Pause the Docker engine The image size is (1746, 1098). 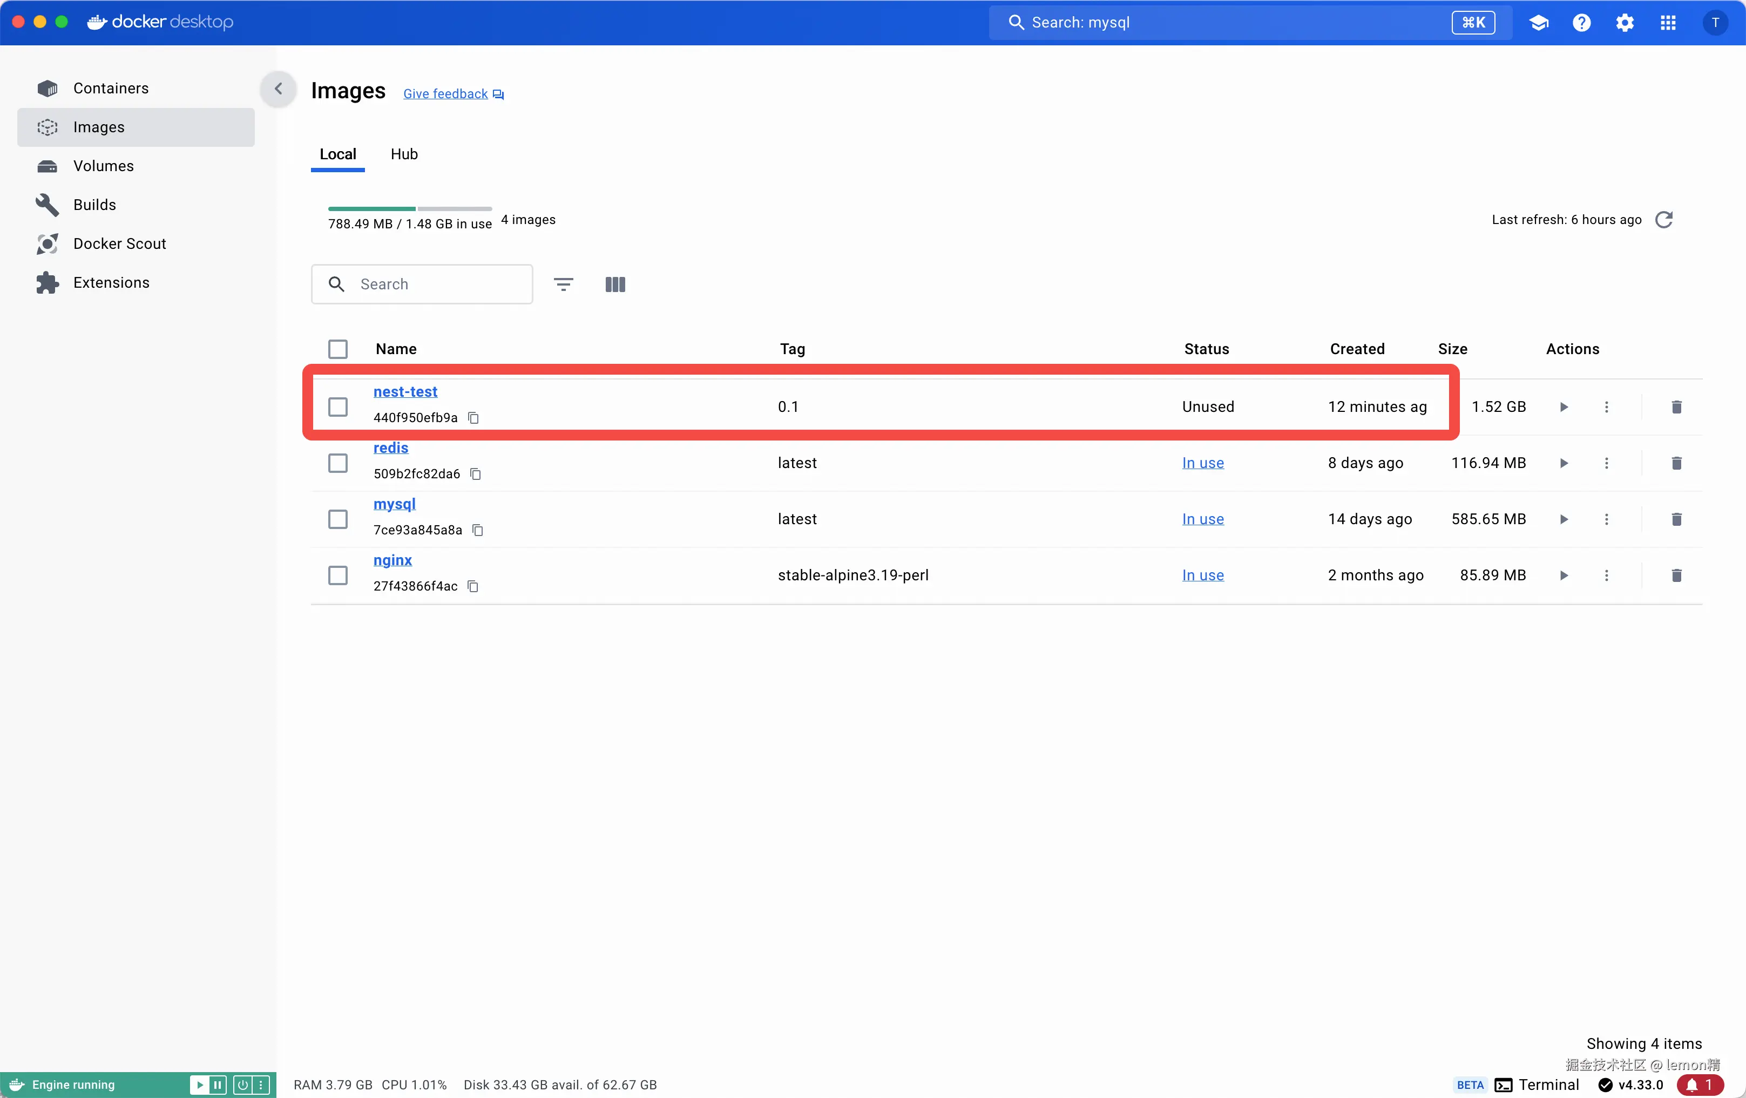pos(218,1085)
